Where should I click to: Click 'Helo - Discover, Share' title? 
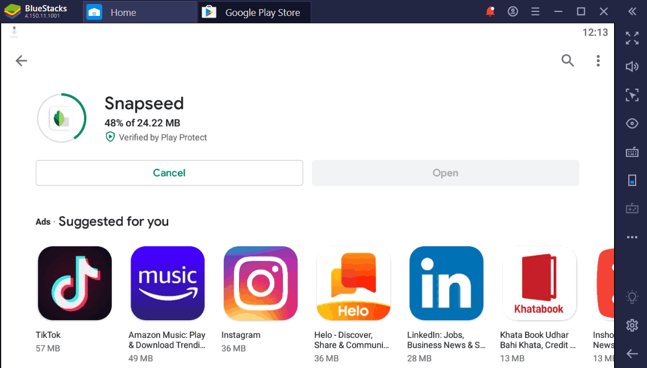352,340
